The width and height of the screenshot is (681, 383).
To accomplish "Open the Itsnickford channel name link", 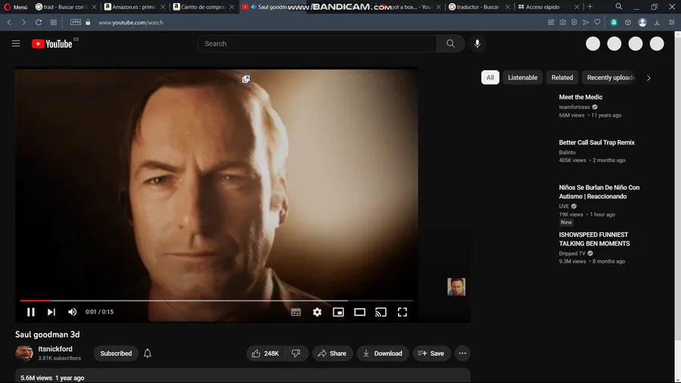I will click(x=55, y=349).
